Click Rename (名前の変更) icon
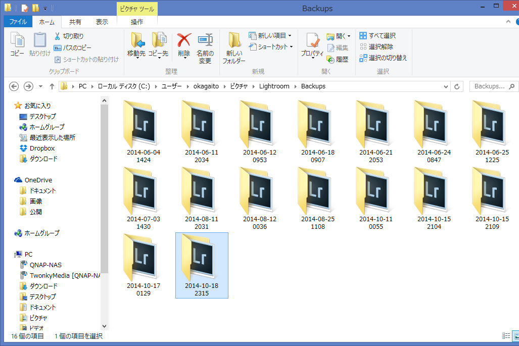Screen dimensions: 519x346 point(205,48)
